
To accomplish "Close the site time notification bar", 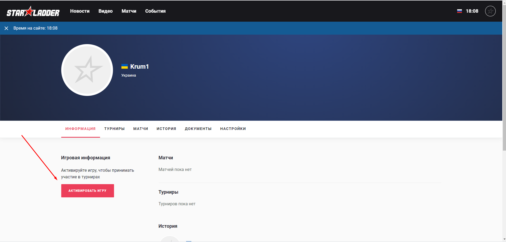I will point(6,28).
